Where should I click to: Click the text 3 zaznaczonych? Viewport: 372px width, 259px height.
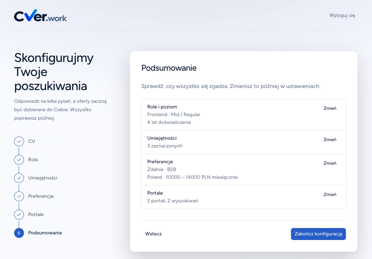(x=165, y=146)
